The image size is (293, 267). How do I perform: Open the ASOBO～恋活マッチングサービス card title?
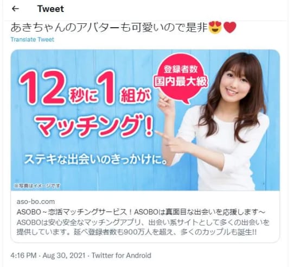[x=141, y=212]
